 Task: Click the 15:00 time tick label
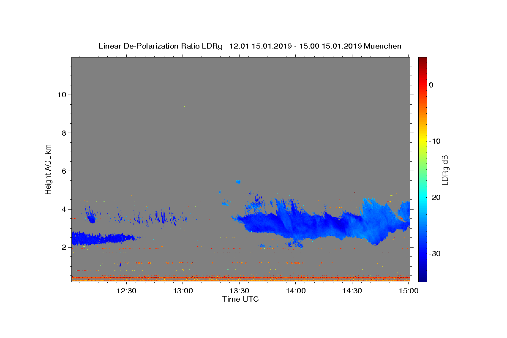pyautogui.click(x=409, y=291)
